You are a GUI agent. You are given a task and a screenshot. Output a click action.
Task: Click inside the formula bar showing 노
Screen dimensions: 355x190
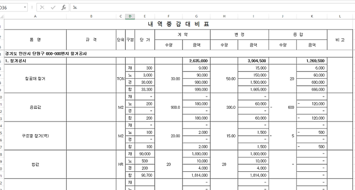click(x=213, y=7)
